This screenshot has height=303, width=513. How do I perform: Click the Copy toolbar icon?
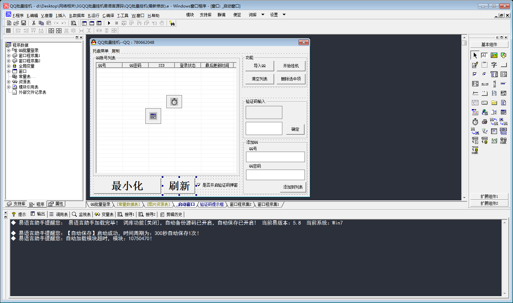[x=41, y=23]
